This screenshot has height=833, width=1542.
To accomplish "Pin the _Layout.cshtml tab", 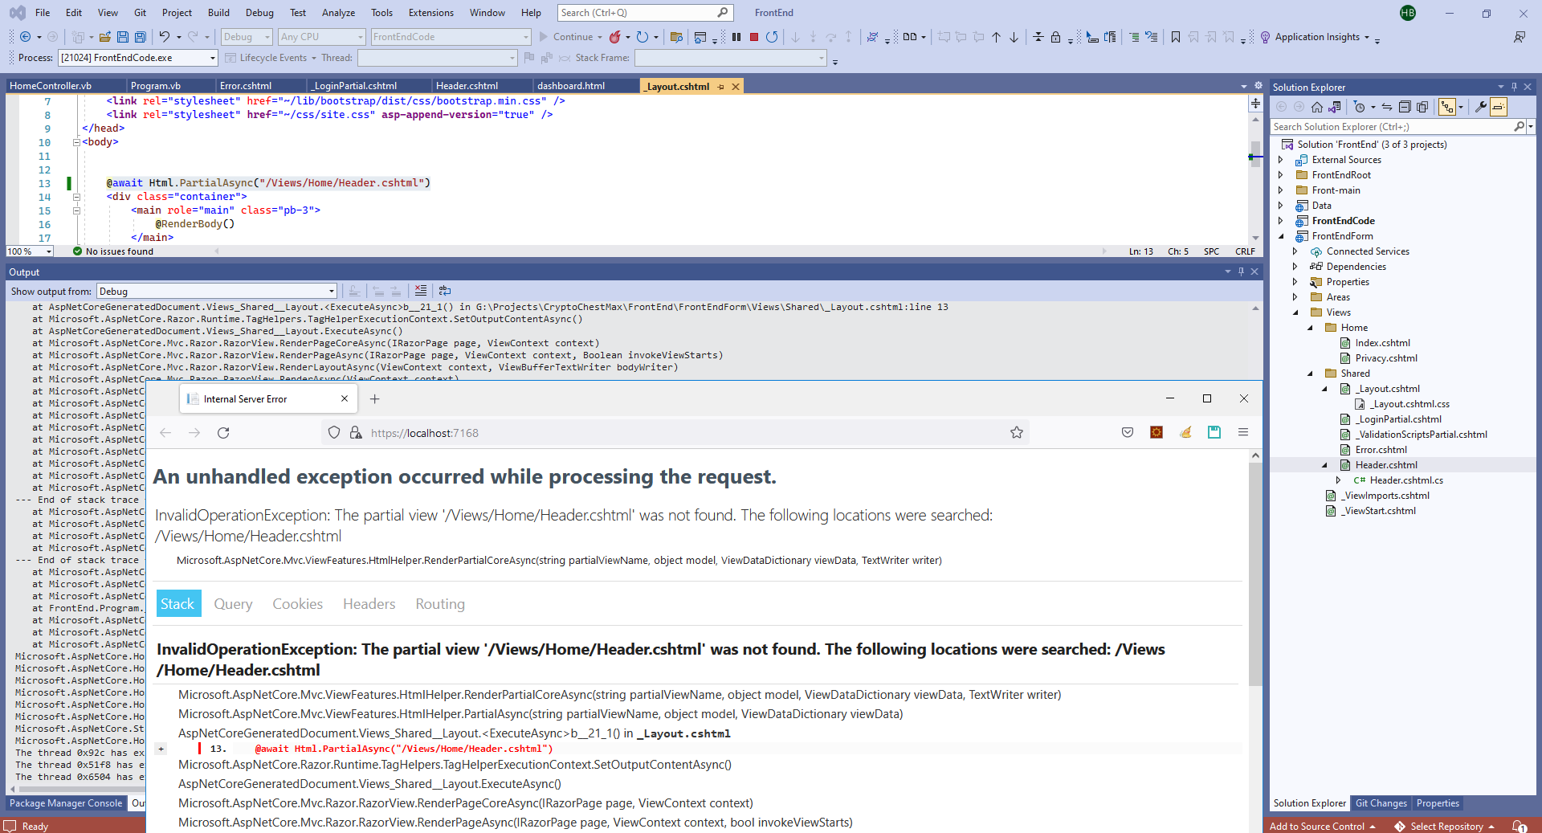I will tap(720, 87).
